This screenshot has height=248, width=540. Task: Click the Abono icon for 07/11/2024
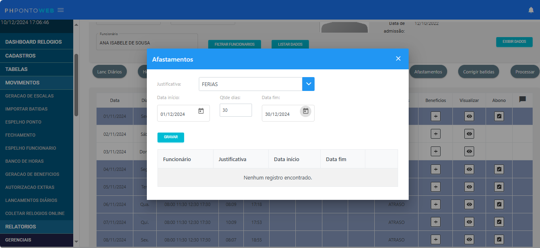click(499, 222)
